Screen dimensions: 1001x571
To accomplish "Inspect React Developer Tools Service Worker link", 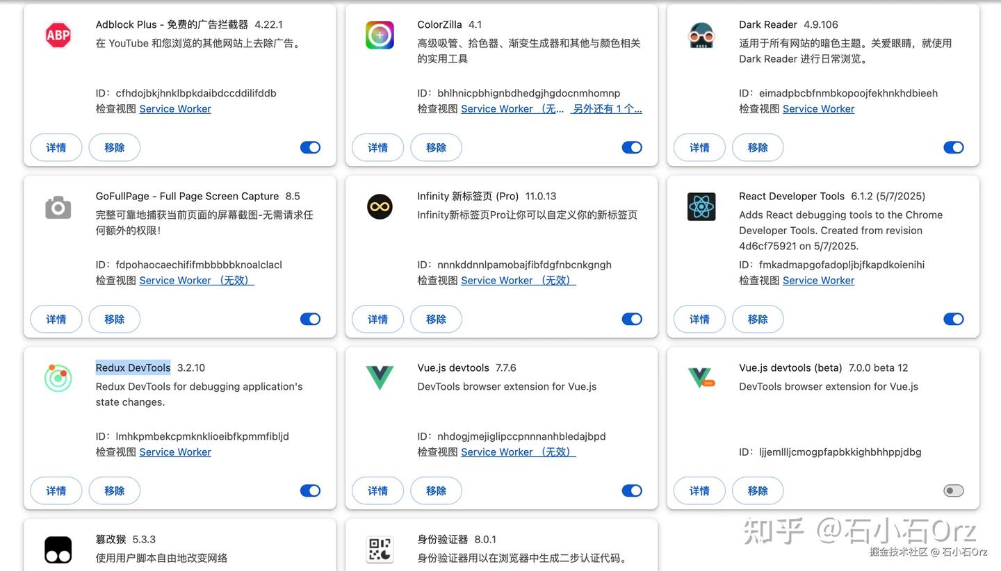I will (x=819, y=280).
